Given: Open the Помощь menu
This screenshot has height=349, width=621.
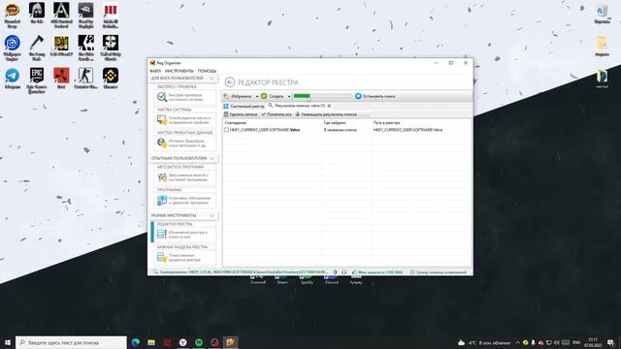Looking at the screenshot, I should pyautogui.click(x=207, y=71).
